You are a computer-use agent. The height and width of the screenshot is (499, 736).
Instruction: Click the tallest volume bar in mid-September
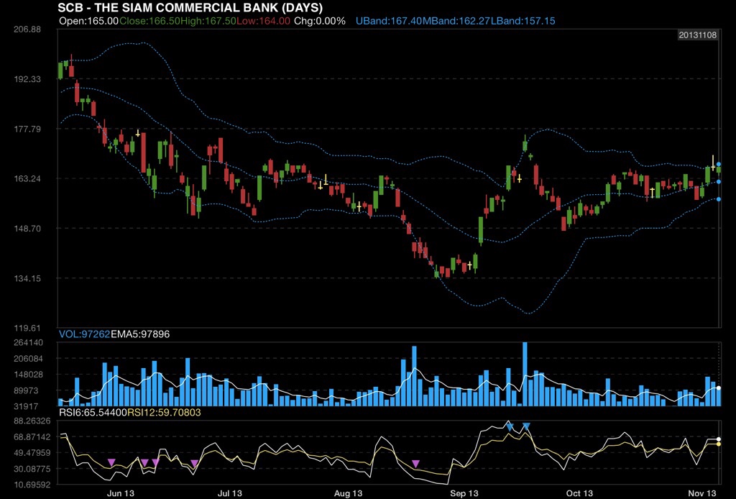pyautogui.click(x=525, y=374)
